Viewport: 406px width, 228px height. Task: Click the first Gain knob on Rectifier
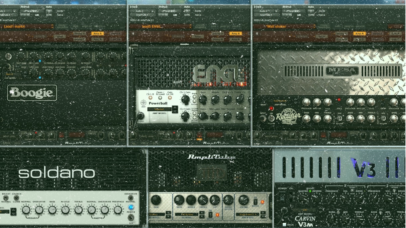click(327, 102)
